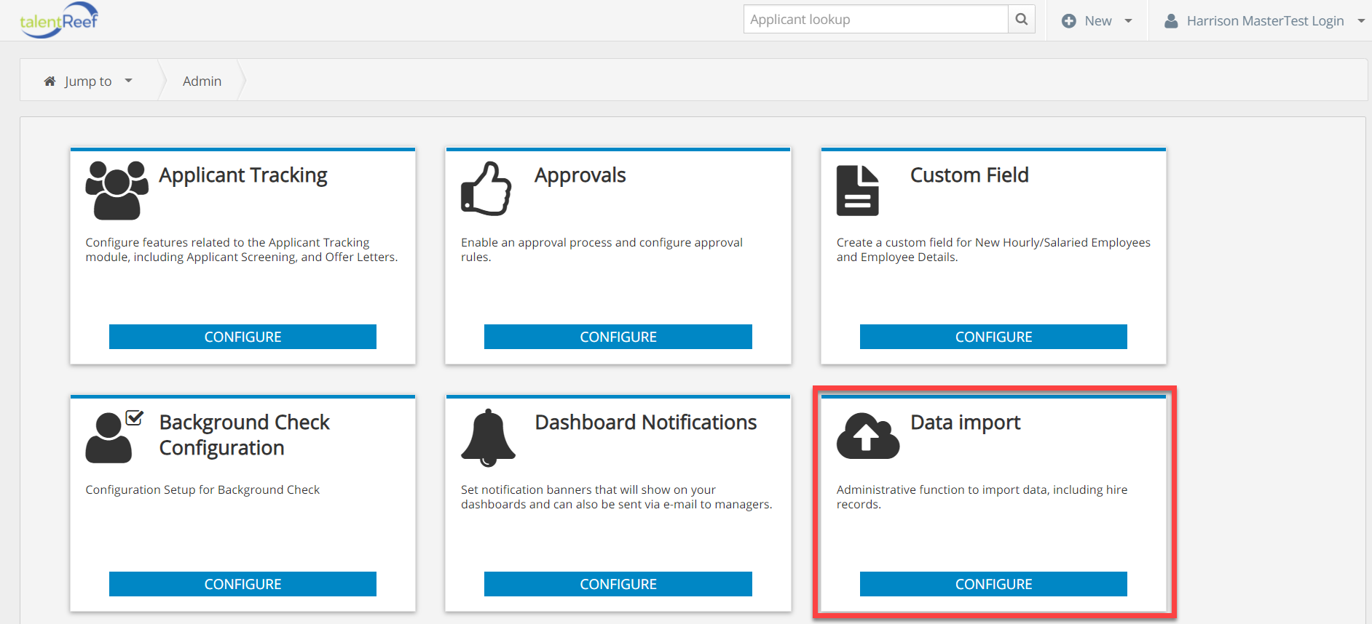Configure Dashboard Notifications
Viewport: 1372px width, 624px height.
click(x=618, y=584)
